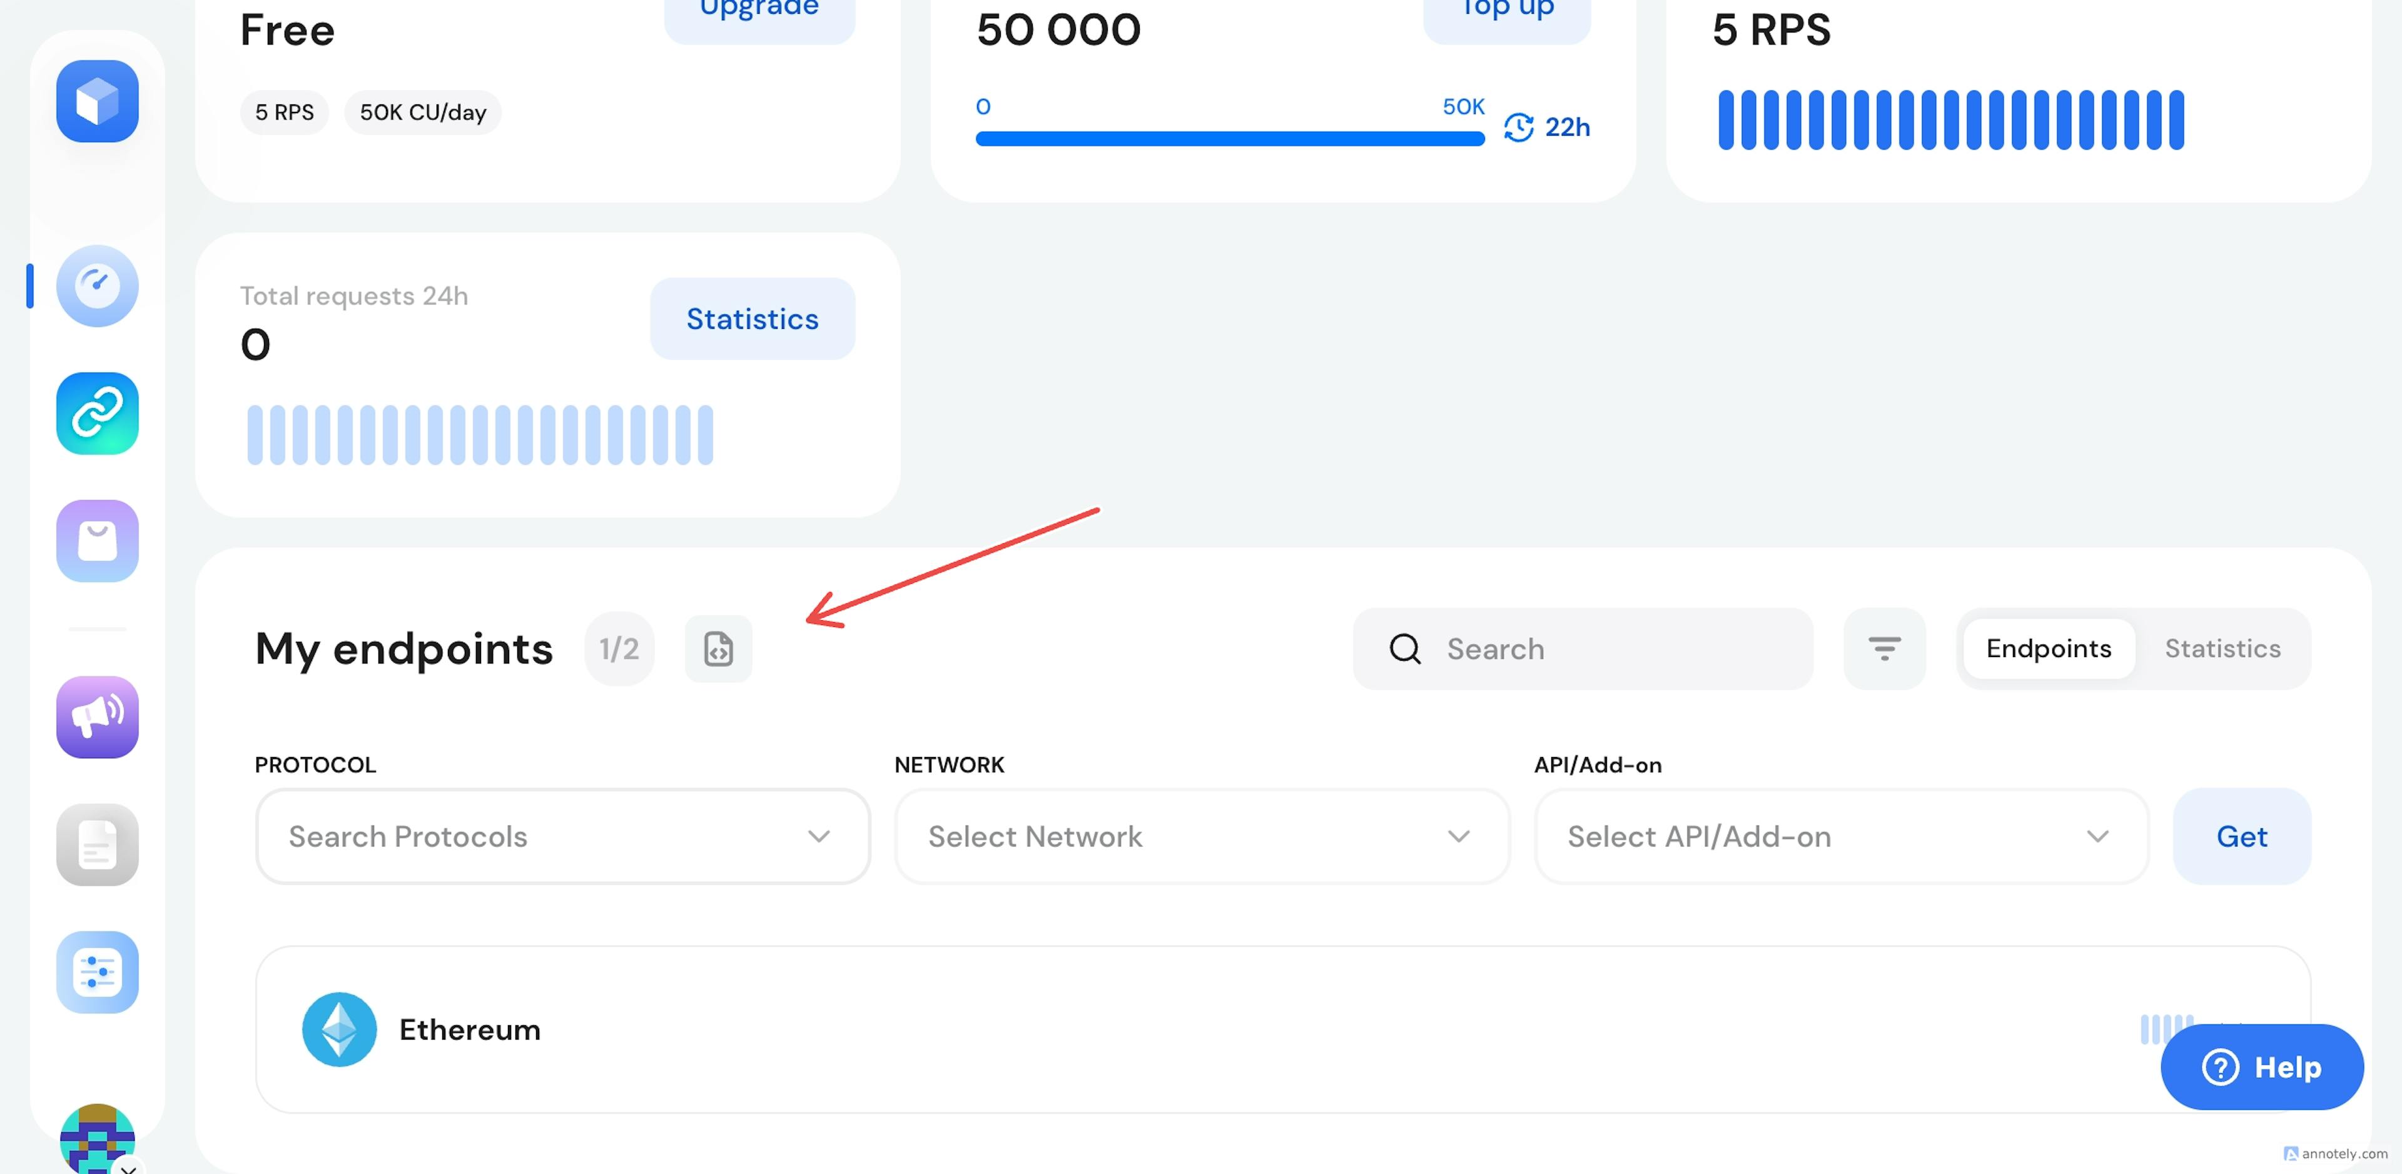Click the 50K compute units progress bar
This screenshot has width=2402, height=1174.
[1229, 139]
